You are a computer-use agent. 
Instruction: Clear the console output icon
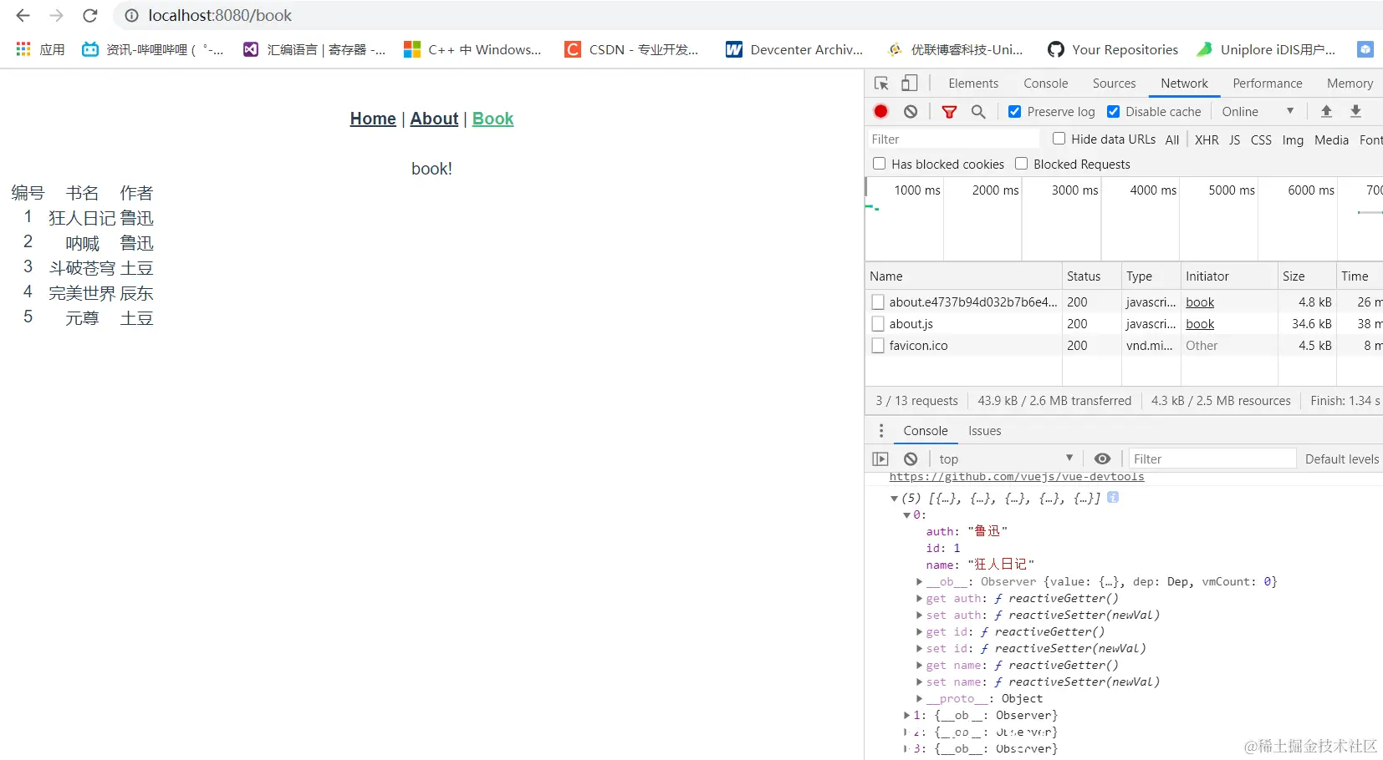point(911,459)
